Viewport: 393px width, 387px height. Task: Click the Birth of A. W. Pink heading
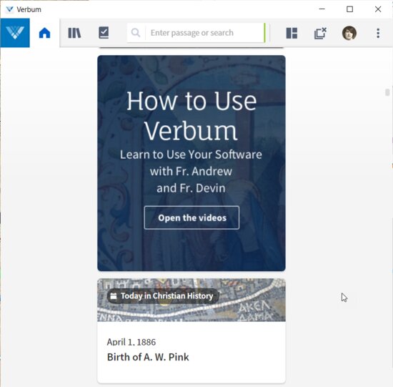pyautogui.click(x=148, y=357)
